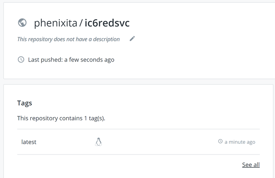
Task: Click the small clock icon in latest row
Action: 221,142
